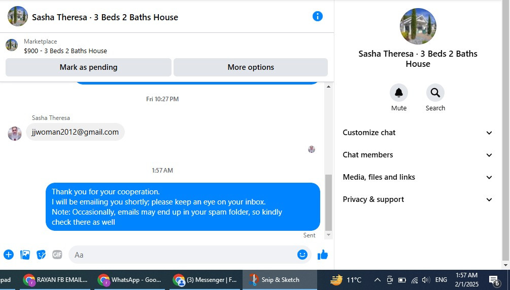Open Wi-Fi network tray icon
Viewport: 510px width, 290px height.
tap(415, 279)
